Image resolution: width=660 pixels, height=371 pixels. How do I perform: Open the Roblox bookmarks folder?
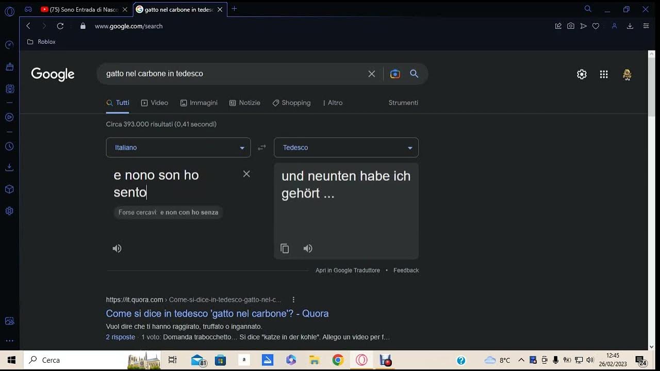pos(41,42)
